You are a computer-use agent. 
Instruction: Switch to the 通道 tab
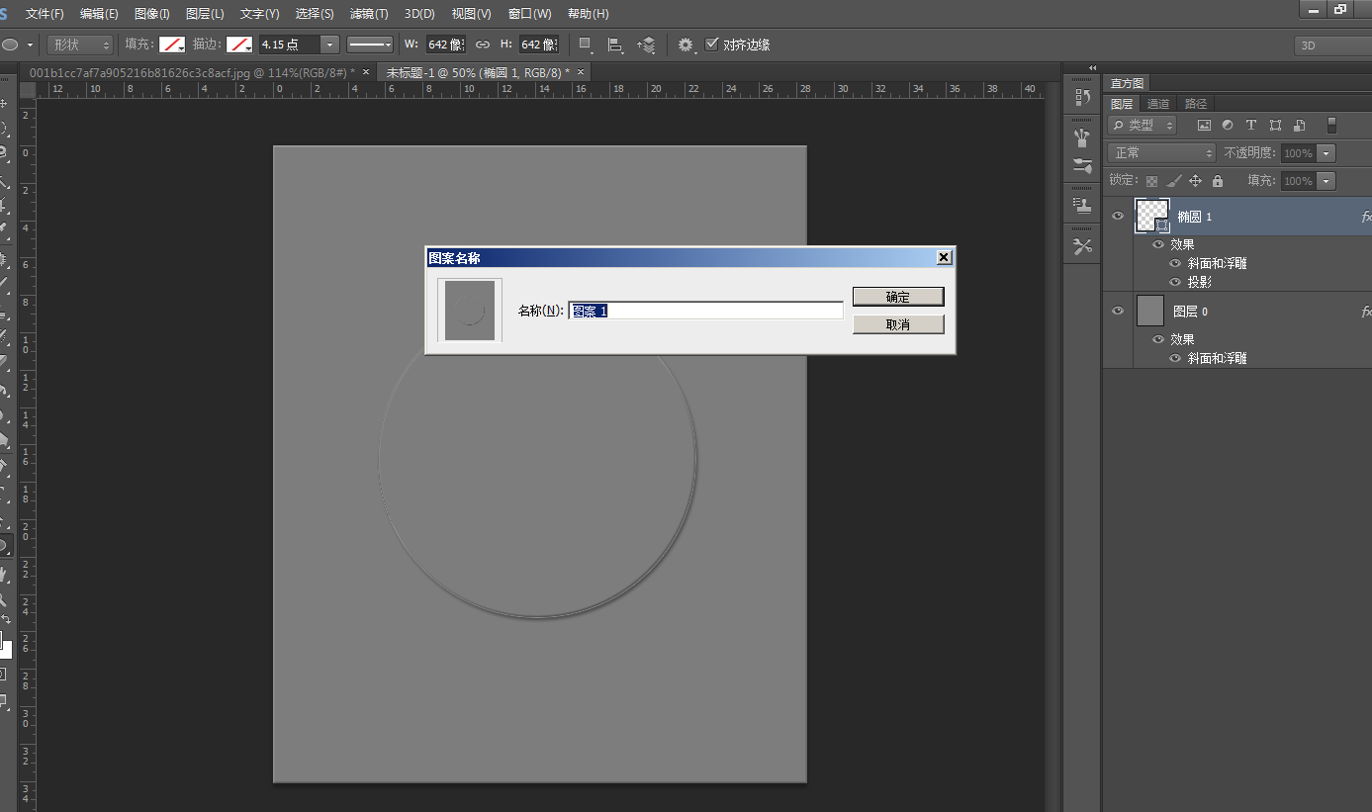pos(1158,104)
